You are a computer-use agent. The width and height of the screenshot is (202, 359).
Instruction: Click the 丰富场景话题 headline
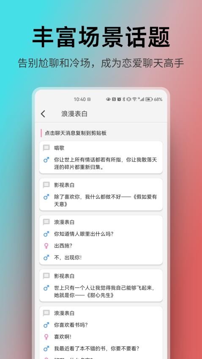(x=101, y=37)
